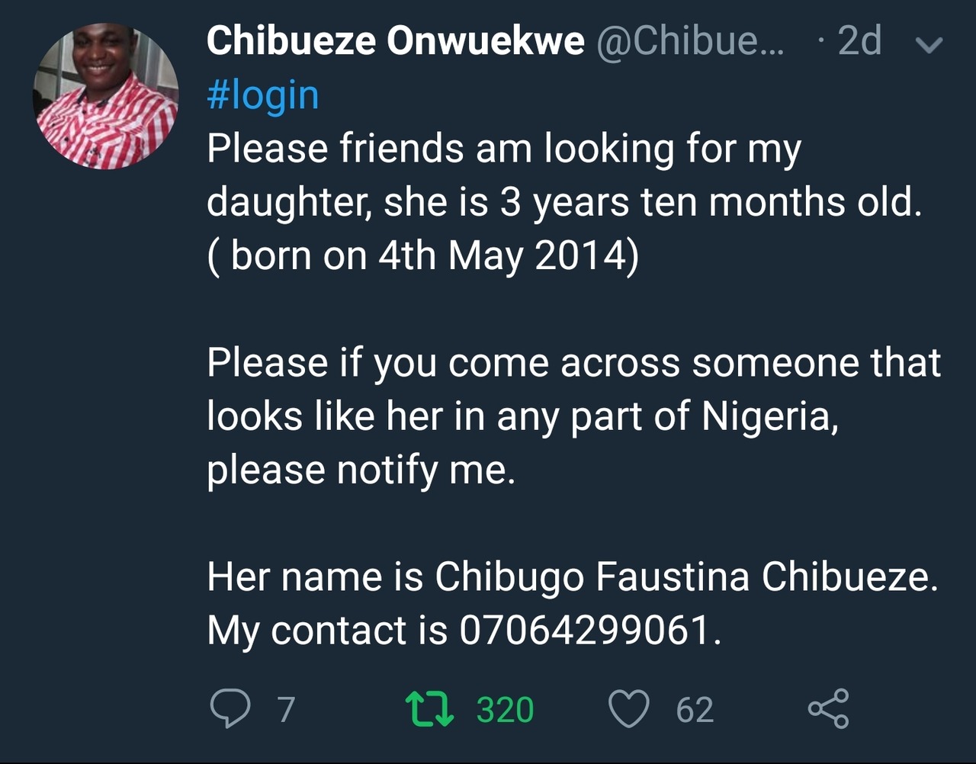Click the like count 62
This screenshot has height=764, width=976.
[695, 709]
